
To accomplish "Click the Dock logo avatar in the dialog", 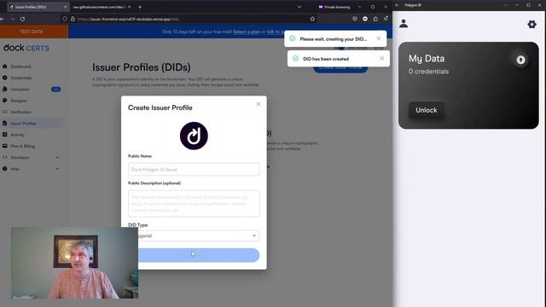I will click(194, 136).
